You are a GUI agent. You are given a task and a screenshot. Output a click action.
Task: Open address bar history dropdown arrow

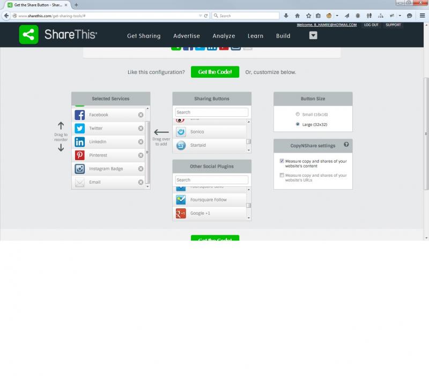(x=200, y=16)
